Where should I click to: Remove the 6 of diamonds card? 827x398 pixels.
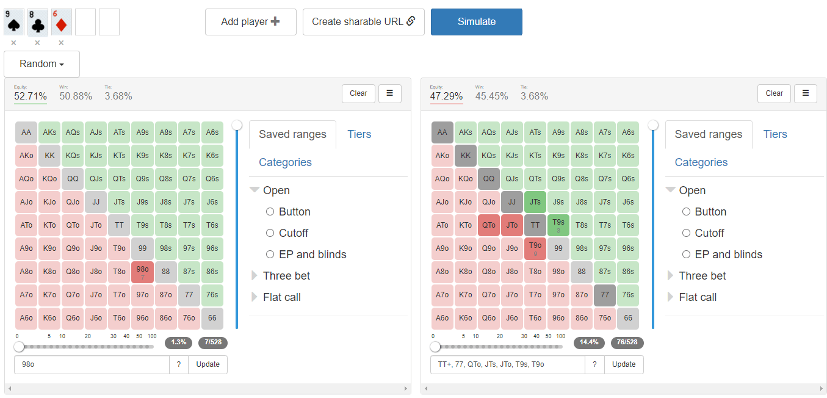[x=61, y=43]
